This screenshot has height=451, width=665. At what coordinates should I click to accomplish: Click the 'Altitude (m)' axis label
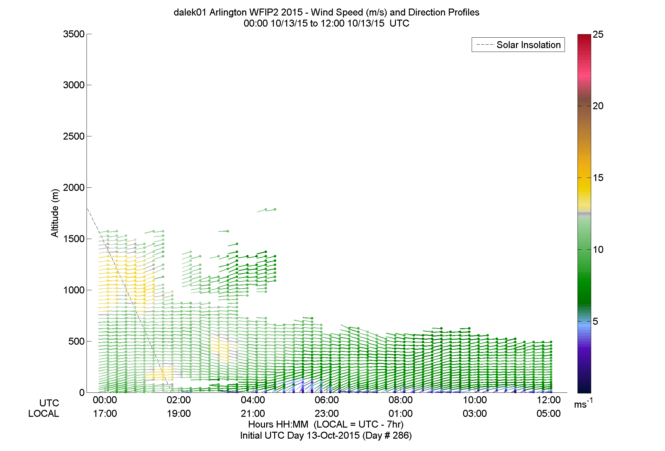pos(55,213)
